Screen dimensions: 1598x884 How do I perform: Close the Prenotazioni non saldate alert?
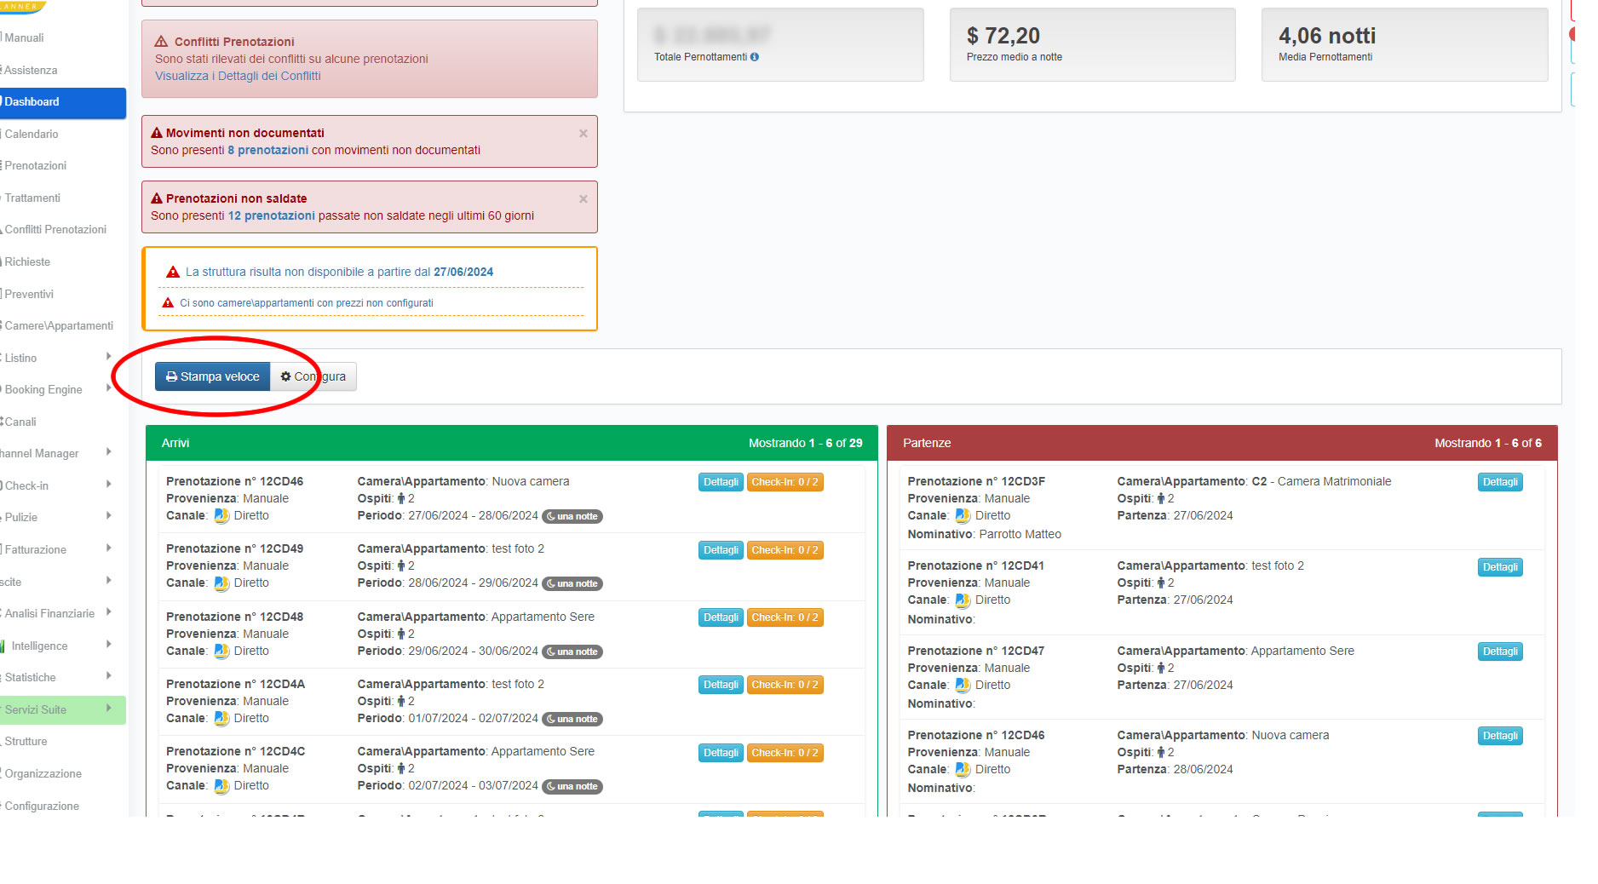point(583,199)
